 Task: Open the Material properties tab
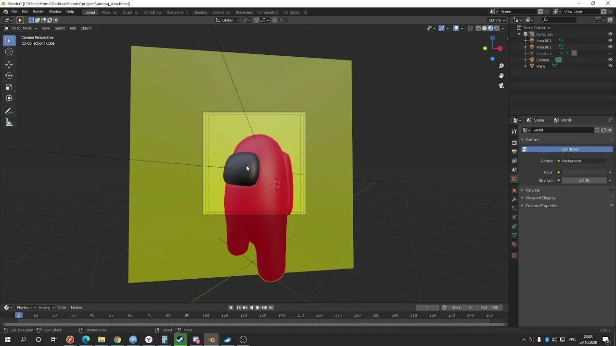(x=514, y=244)
